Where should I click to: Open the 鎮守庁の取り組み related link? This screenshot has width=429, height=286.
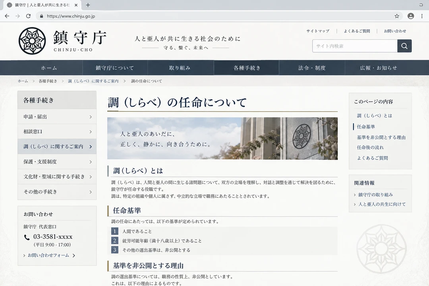pos(375,195)
